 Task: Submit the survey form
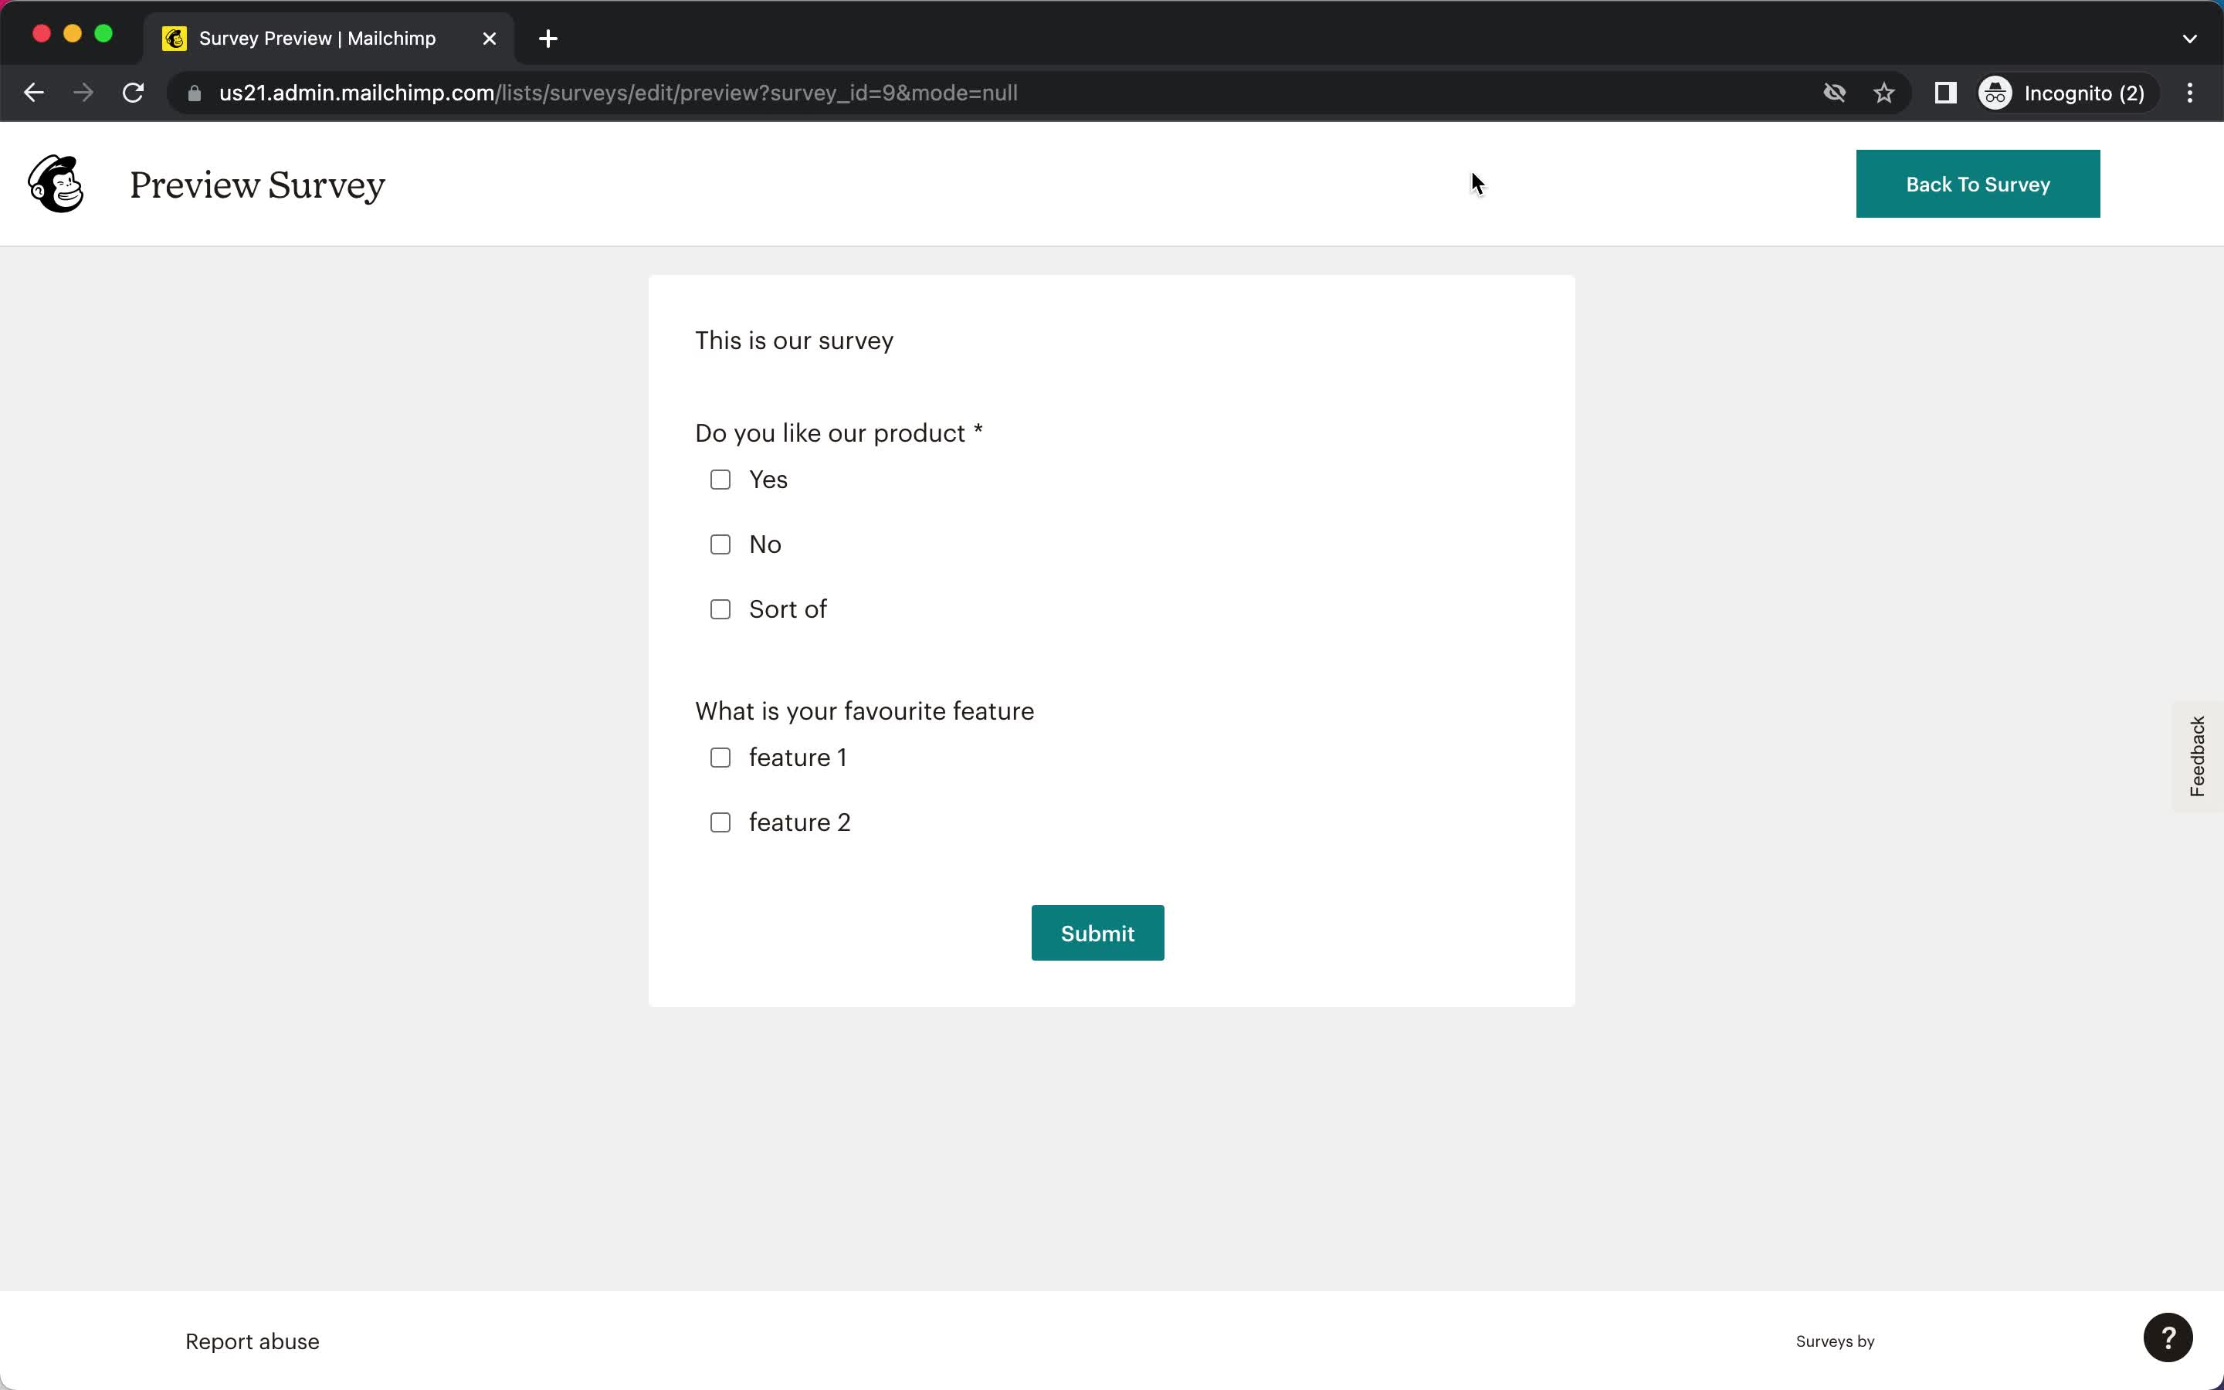pos(1098,932)
